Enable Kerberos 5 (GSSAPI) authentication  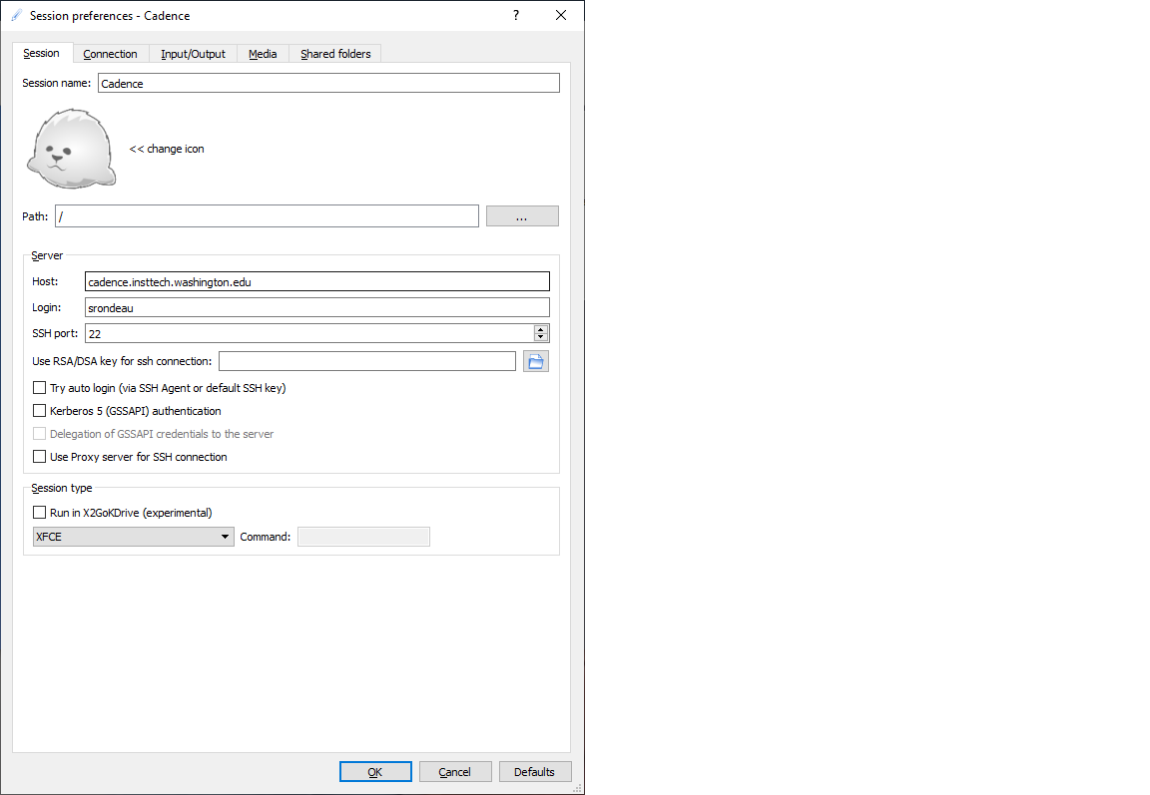[40, 410]
